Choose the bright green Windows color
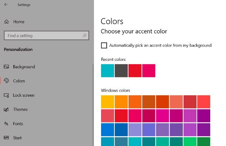226x146 pixels. pyautogui.click(x=190, y=142)
